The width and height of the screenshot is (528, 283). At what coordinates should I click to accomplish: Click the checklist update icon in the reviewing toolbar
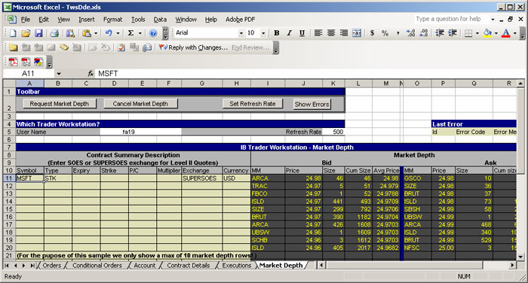(121, 47)
